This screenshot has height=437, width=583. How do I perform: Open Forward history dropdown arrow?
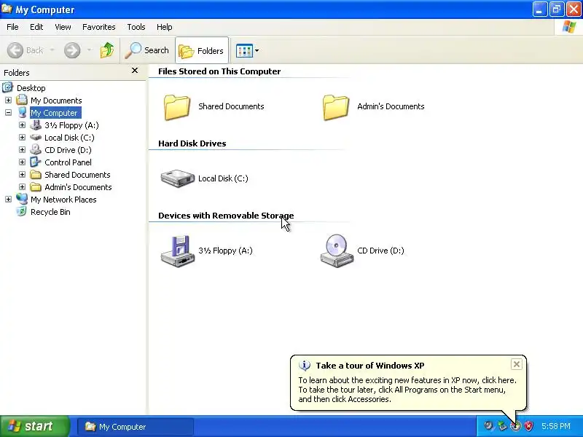[89, 50]
